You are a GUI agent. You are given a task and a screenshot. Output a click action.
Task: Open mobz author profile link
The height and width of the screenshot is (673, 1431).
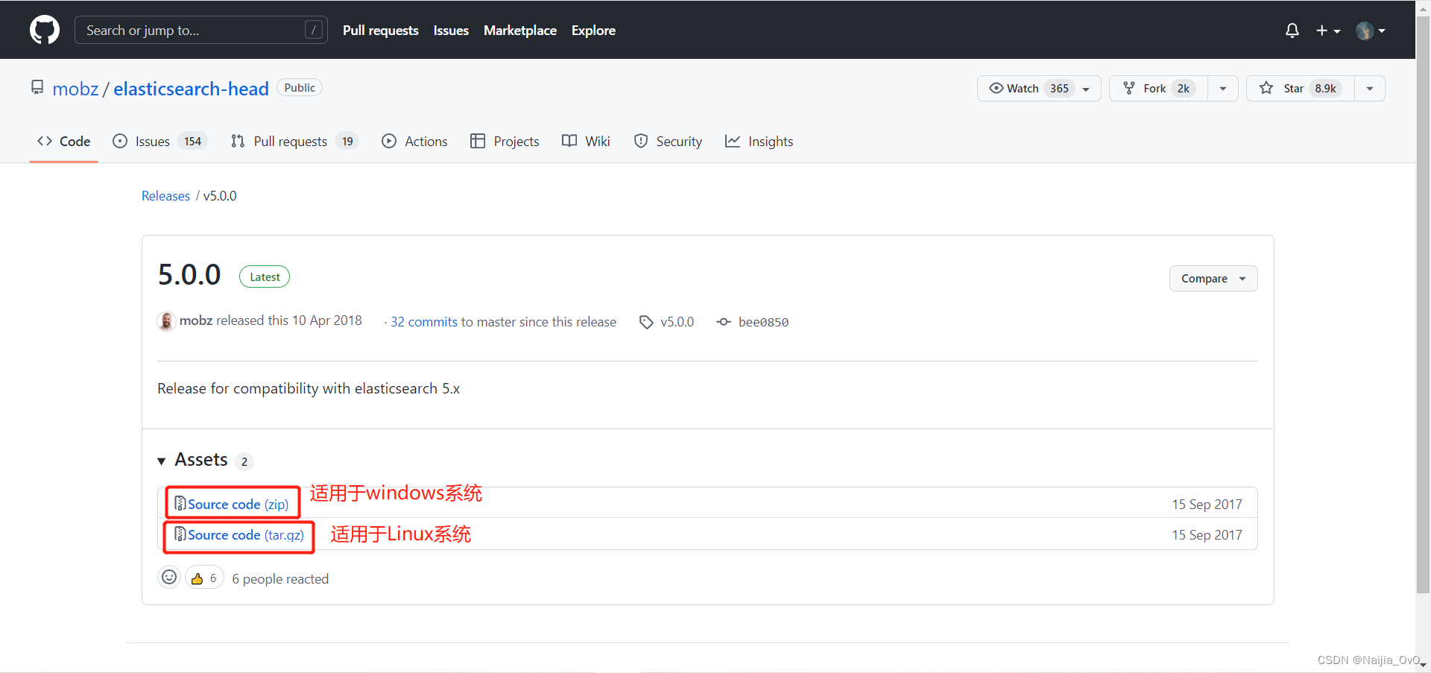point(196,320)
